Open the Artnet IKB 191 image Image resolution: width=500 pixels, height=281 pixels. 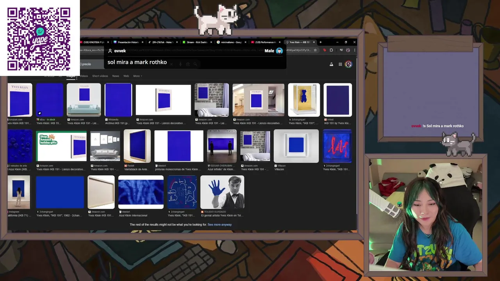click(338, 100)
